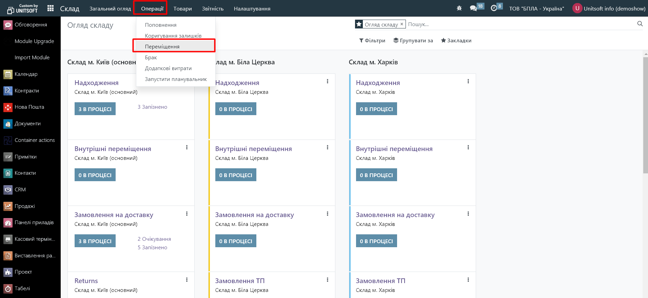648x298 pixels.
Task: Select Переміщення from Операції menu
Action: pyautogui.click(x=162, y=46)
